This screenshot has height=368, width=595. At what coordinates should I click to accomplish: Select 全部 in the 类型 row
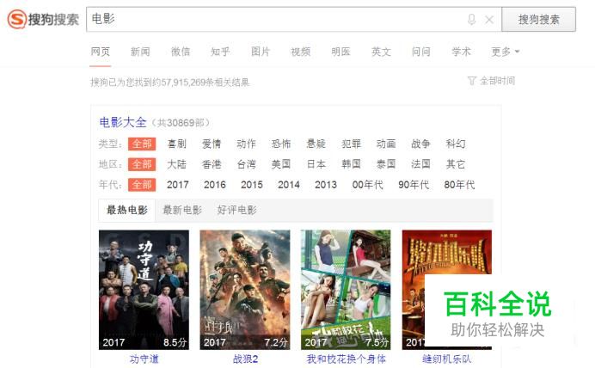[142, 144]
